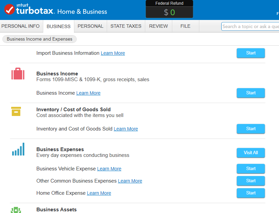The width and height of the screenshot is (279, 213).
Task: Focus the search topic input field
Action: (250, 26)
